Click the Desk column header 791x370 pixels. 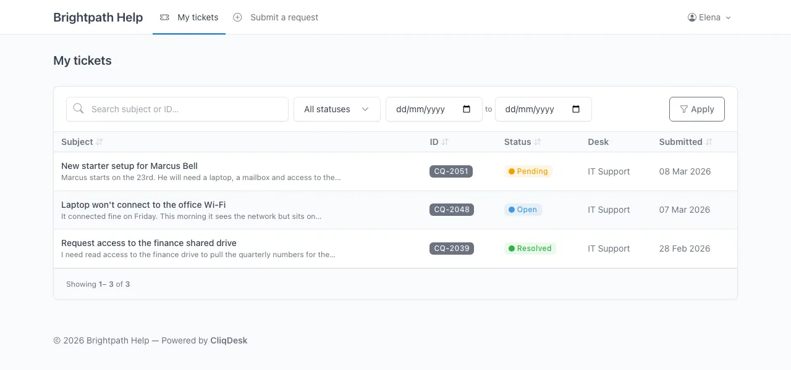tap(598, 142)
